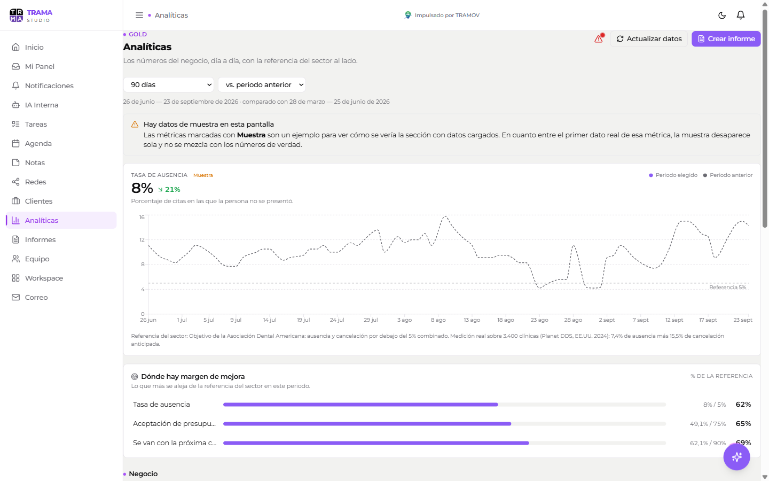Click the page vertical scrollbar thumb

[765, 118]
